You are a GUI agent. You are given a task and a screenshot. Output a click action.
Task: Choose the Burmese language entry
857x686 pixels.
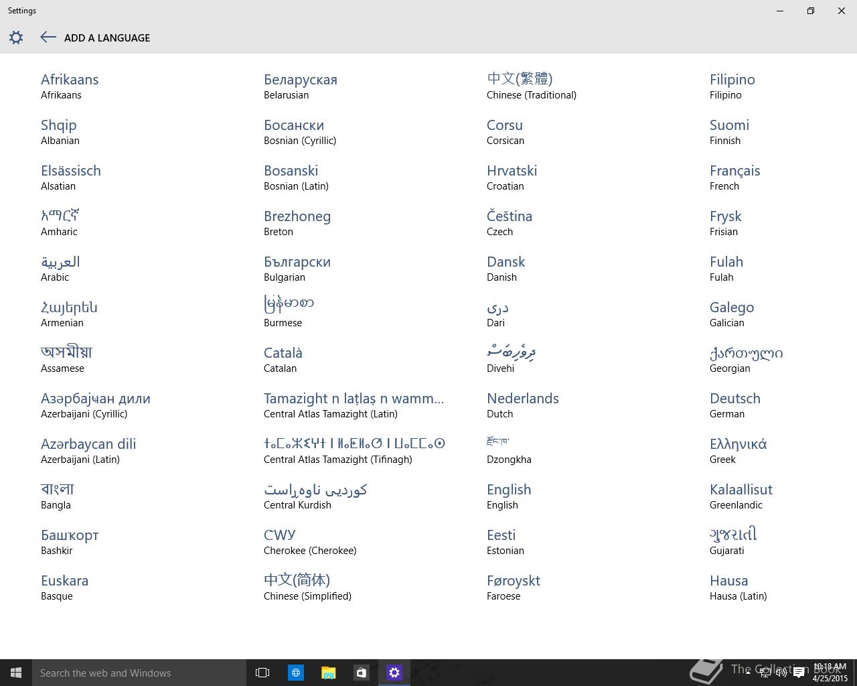point(289,312)
